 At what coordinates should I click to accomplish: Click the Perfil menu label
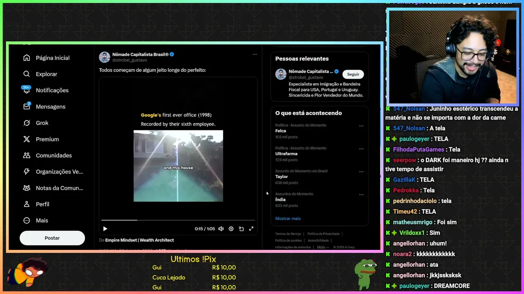tap(43, 204)
